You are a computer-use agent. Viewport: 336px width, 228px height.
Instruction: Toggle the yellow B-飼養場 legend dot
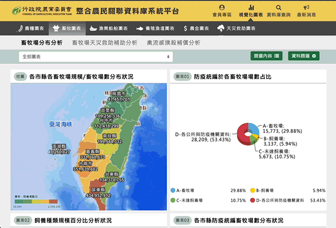tap(253, 190)
